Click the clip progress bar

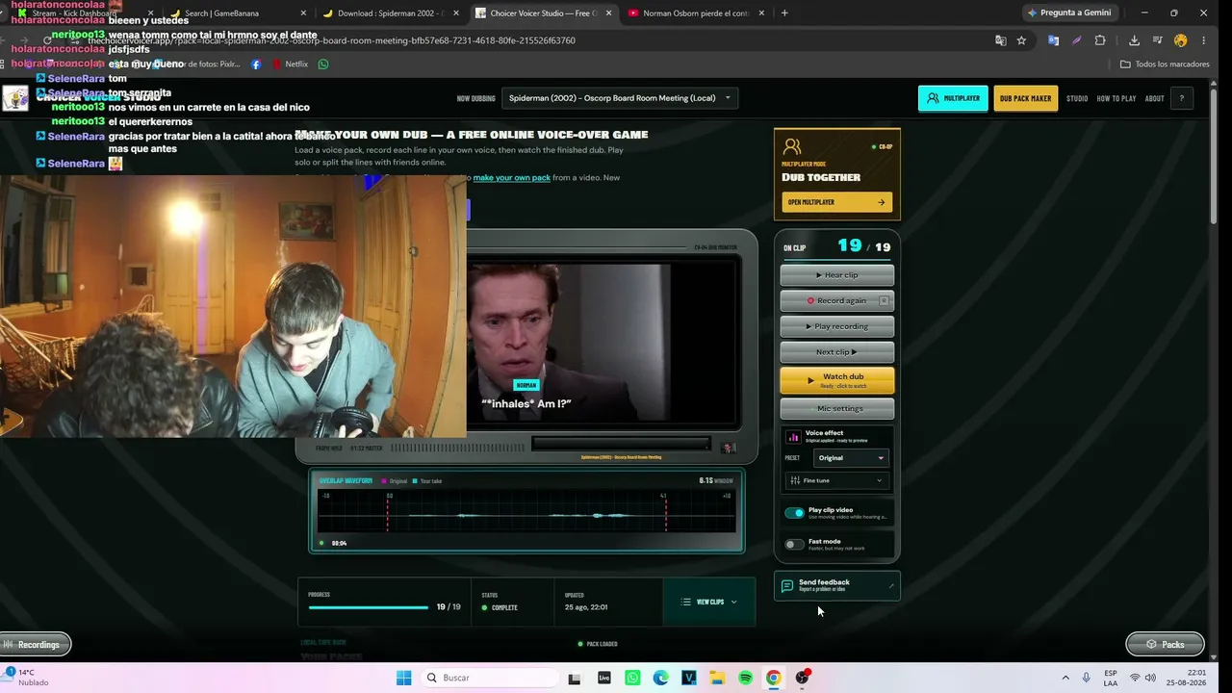(x=368, y=607)
